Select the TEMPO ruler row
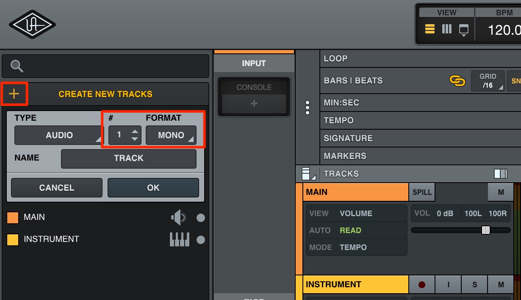This screenshot has width=521, height=300. tap(420, 120)
